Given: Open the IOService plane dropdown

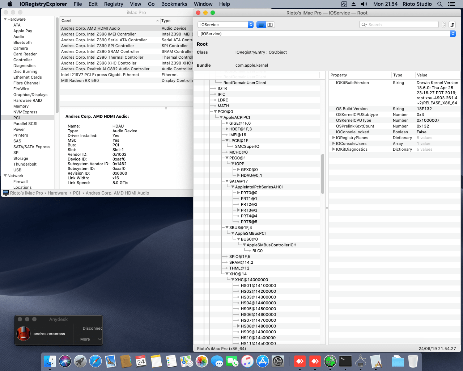Looking at the screenshot, I should pos(225,25).
